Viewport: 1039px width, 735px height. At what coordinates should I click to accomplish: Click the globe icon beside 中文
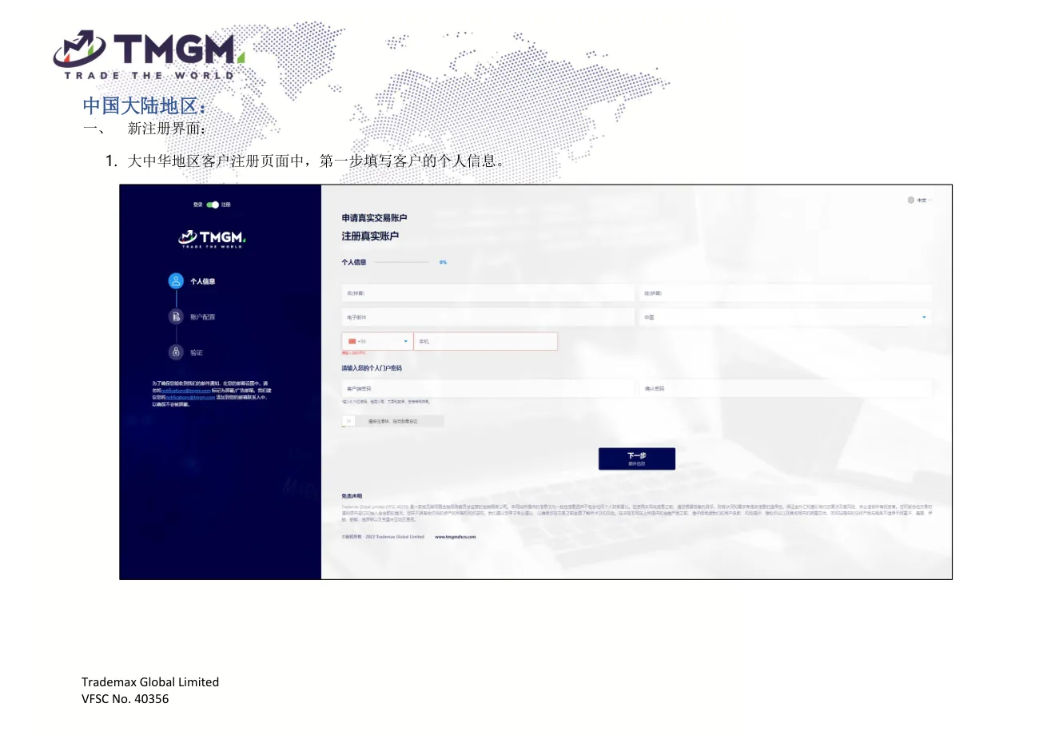[x=910, y=201]
